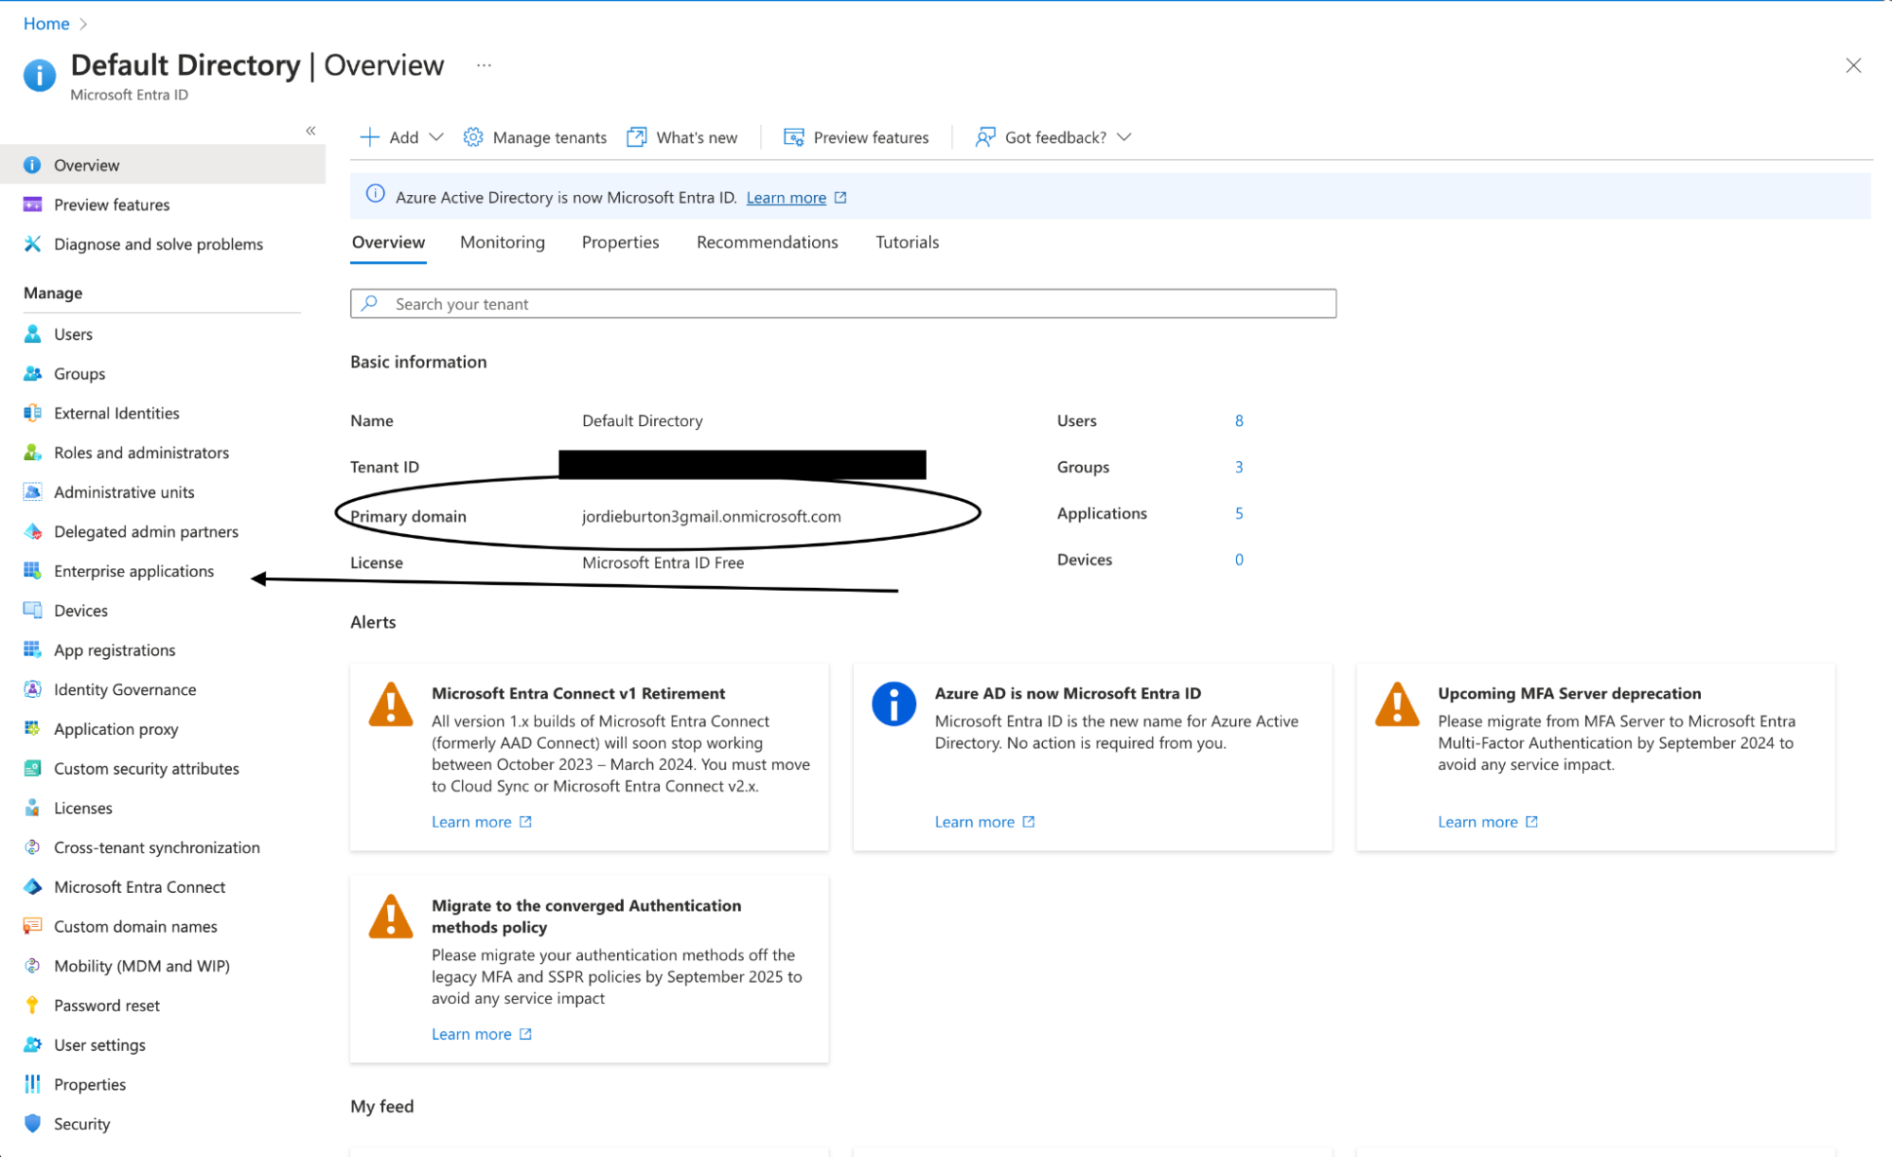
Task: Click the Password reset key icon
Action: point(32,1006)
